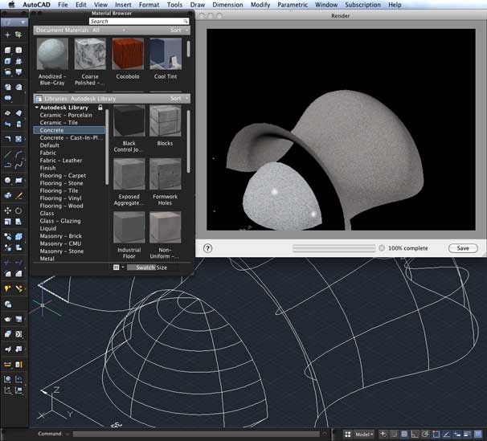Pick the Circle tool in the tool palette
Screen dimensions: 487x441
click(x=8, y=180)
